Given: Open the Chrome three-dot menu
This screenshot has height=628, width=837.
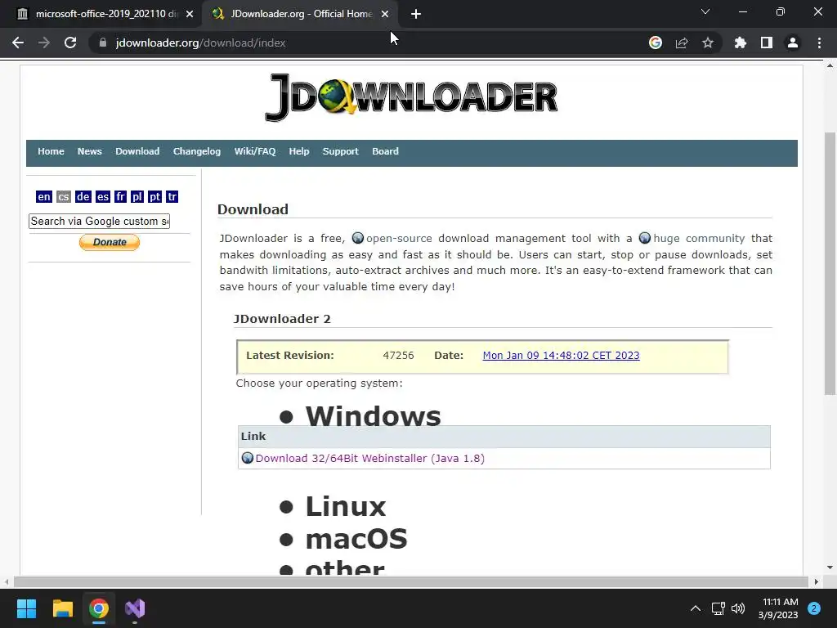Looking at the screenshot, I should click(819, 43).
